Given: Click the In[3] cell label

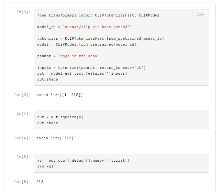Looking at the screenshot, I should (24, 12).
